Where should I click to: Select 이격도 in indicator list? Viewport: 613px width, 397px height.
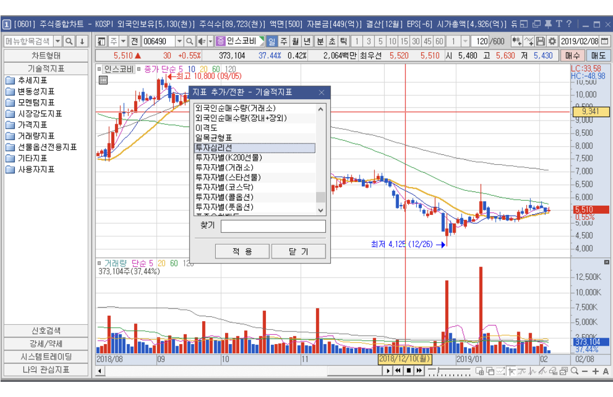[254, 128]
